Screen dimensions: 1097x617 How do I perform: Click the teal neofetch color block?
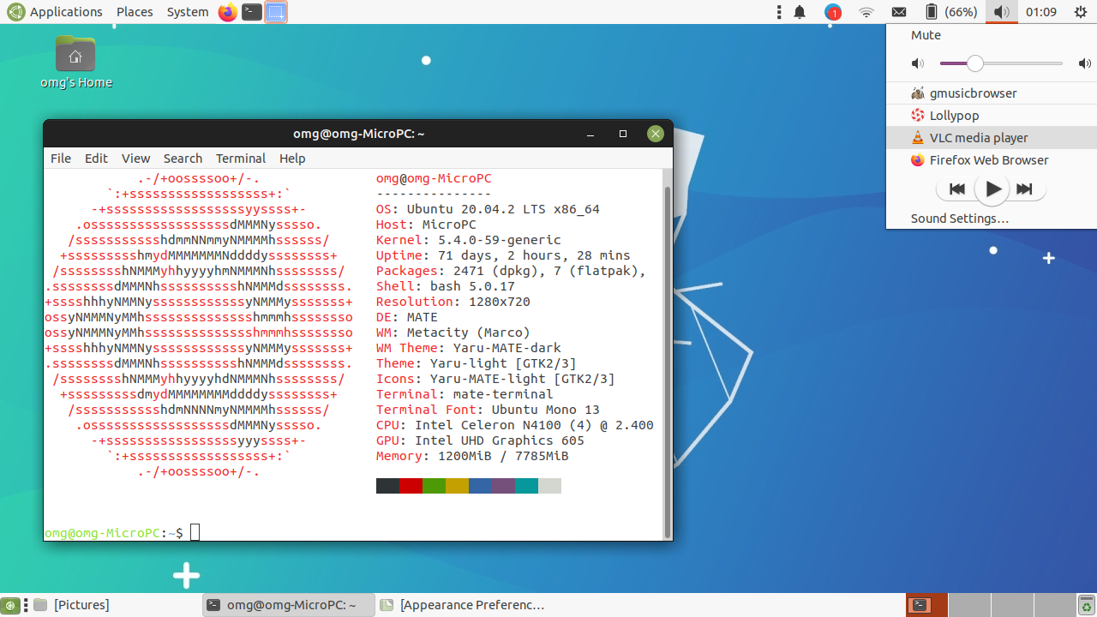(x=526, y=486)
